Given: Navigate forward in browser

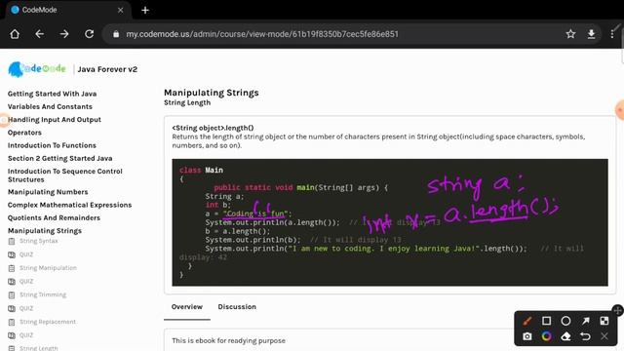Looking at the screenshot, I should coord(64,34).
